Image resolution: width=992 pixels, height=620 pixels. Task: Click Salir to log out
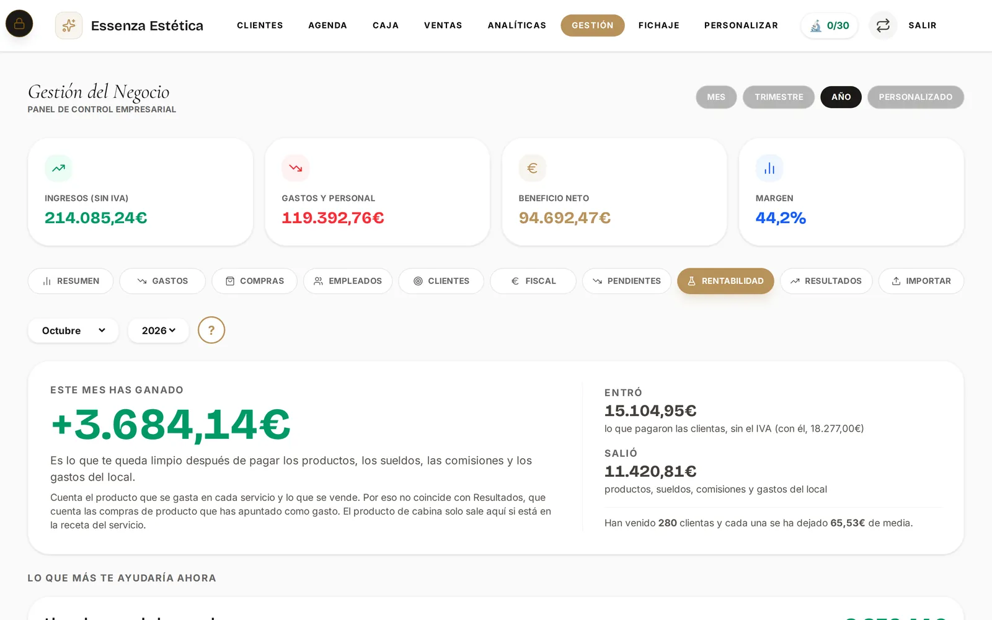click(923, 25)
